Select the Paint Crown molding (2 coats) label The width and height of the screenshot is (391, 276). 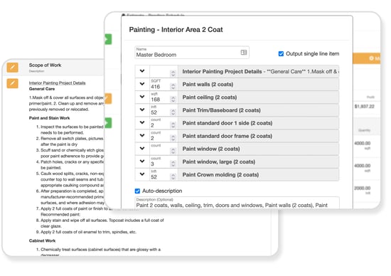pos(220,175)
